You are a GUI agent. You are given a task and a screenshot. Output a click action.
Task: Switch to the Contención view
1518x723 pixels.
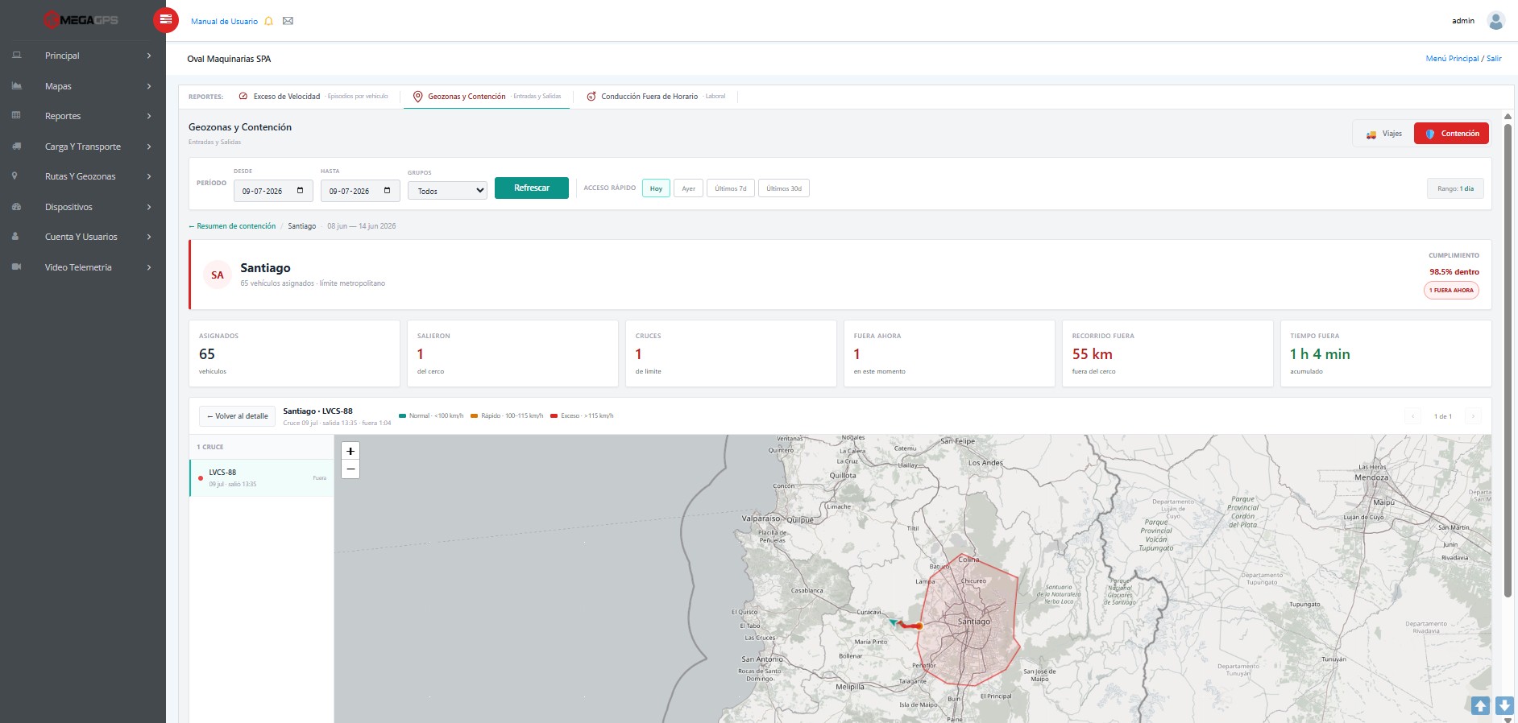(1451, 134)
